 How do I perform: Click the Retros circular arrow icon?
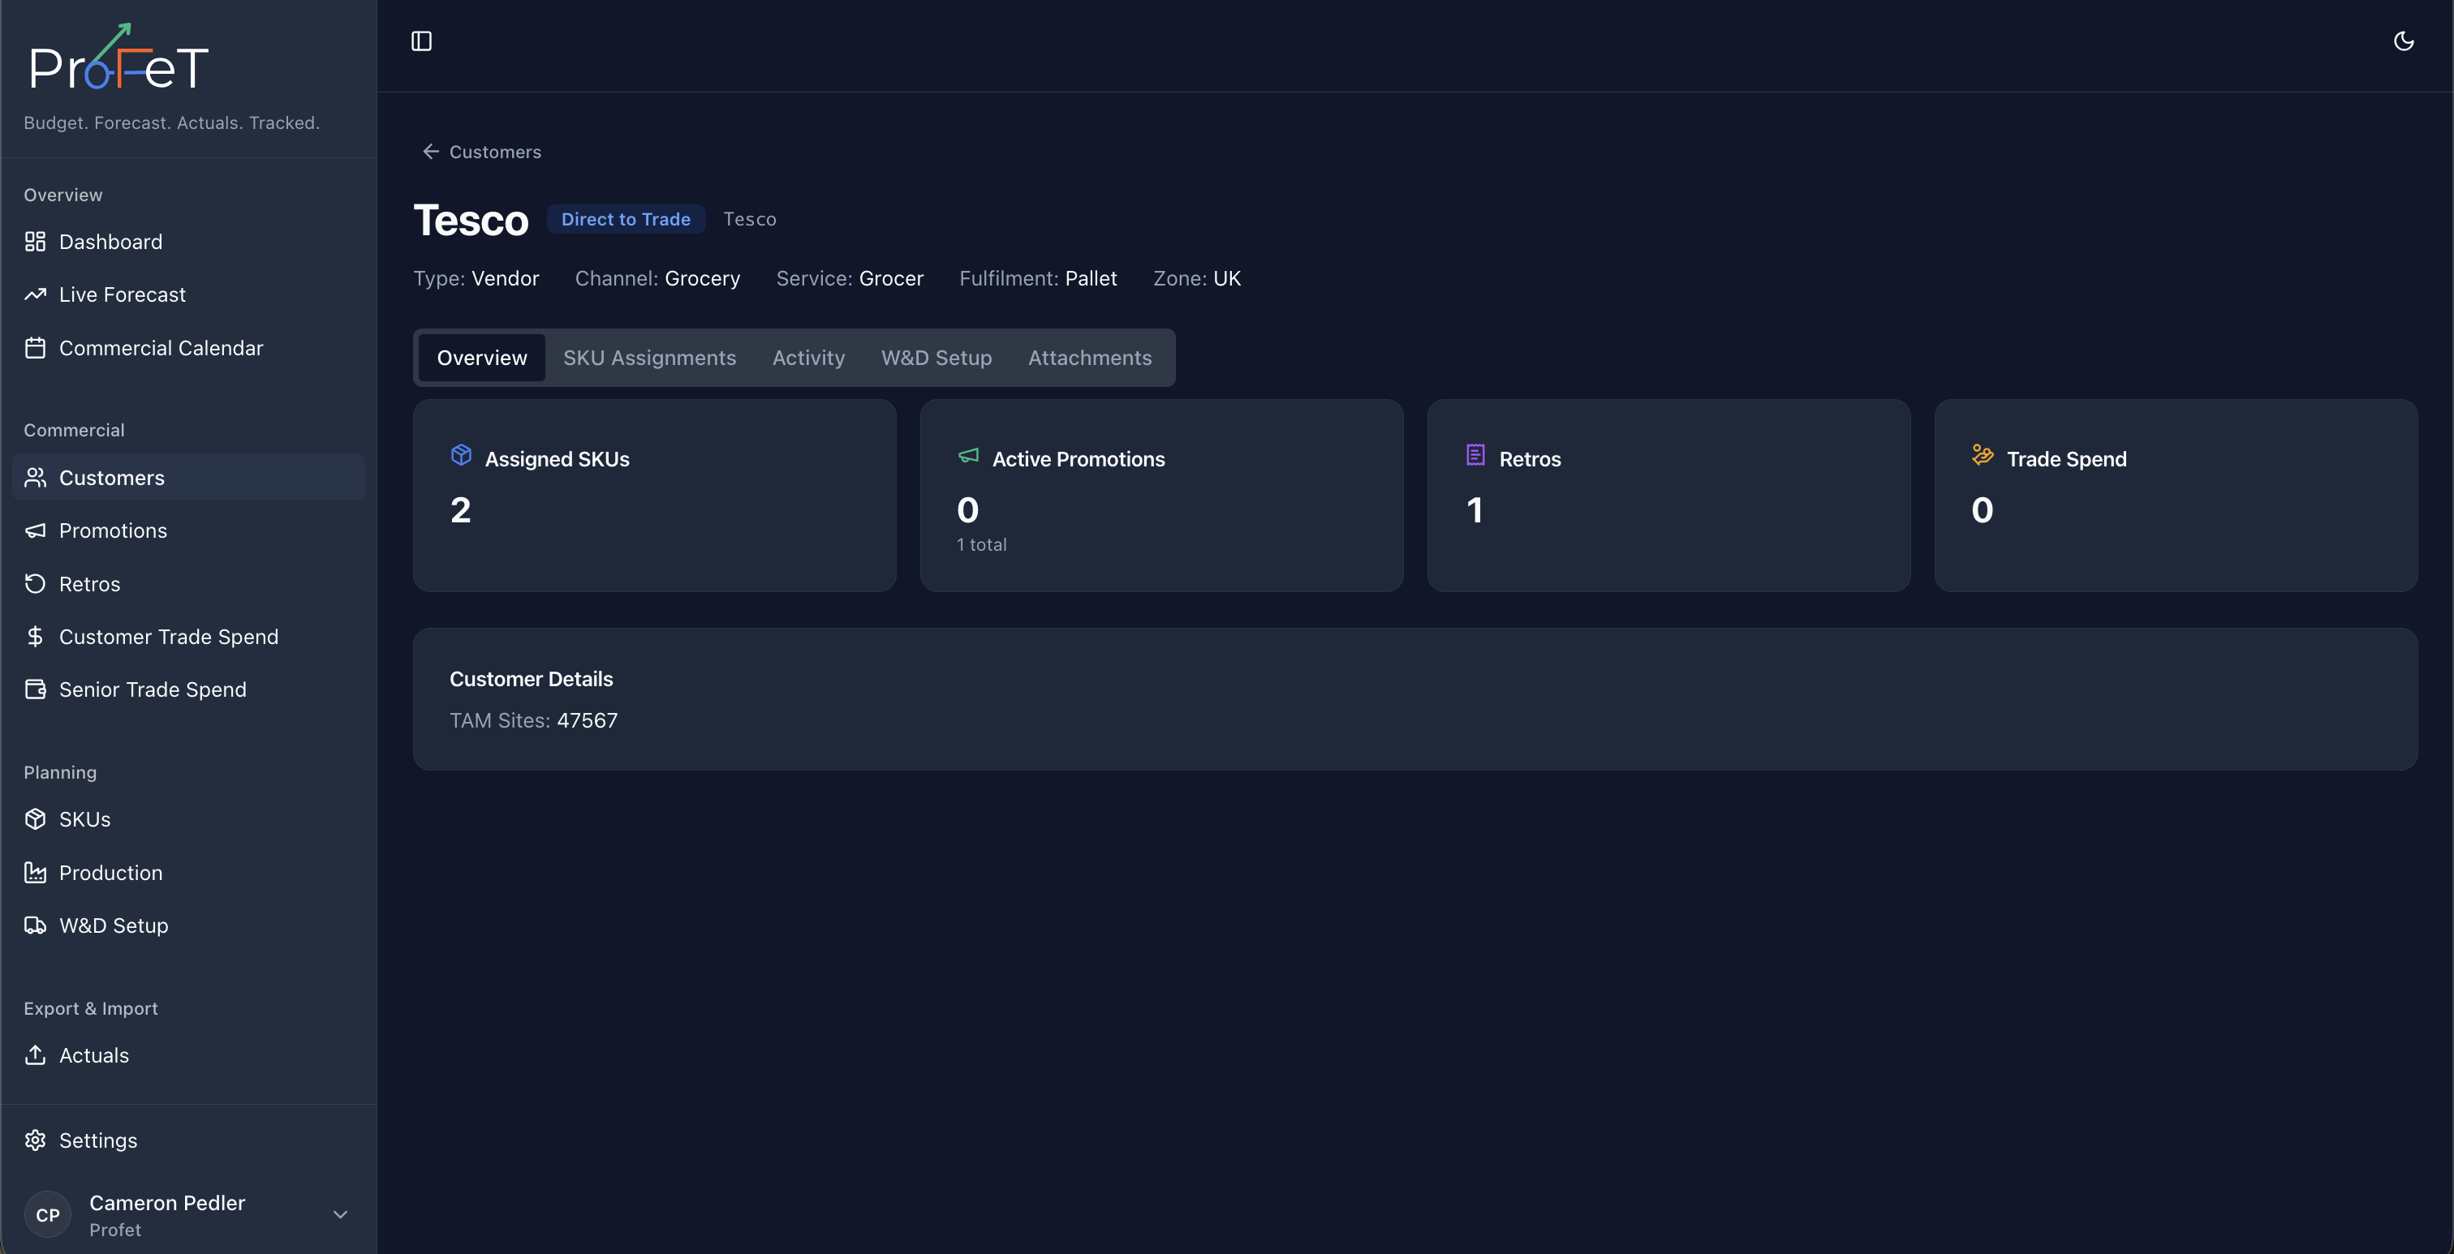[x=35, y=584]
